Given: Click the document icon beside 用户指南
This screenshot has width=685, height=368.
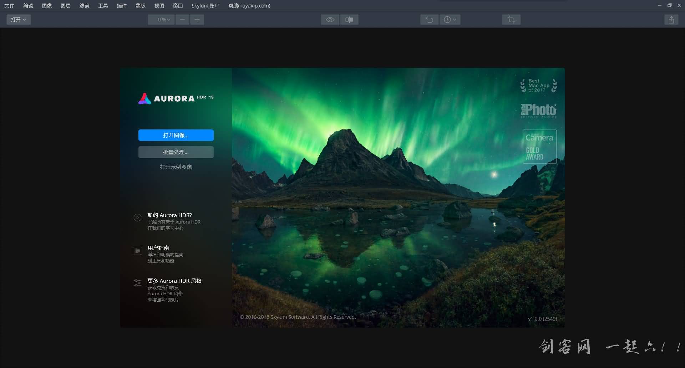Looking at the screenshot, I should tap(137, 251).
